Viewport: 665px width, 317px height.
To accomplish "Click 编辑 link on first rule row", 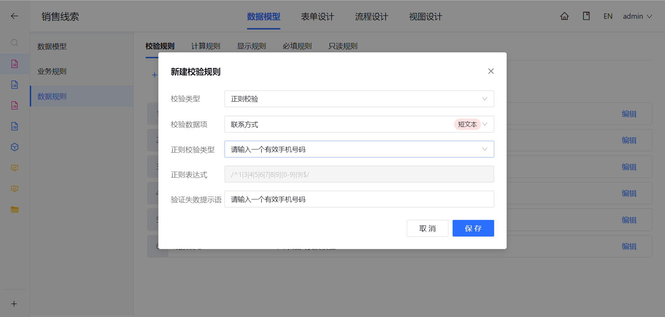I will pyautogui.click(x=629, y=114).
